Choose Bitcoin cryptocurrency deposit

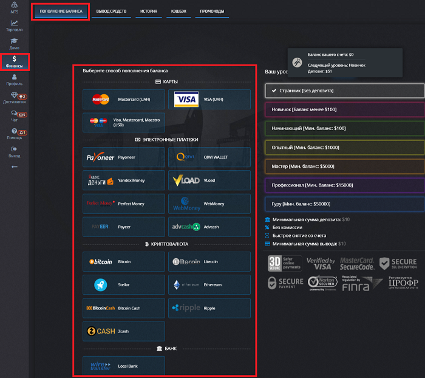point(124,261)
